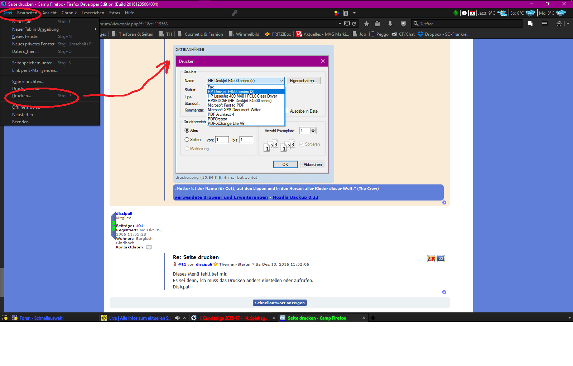Open the Extras menu
Image resolution: width=573 pixels, height=366 pixels.
(x=115, y=13)
